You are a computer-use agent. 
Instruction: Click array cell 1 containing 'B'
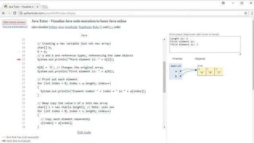[210, 71]
